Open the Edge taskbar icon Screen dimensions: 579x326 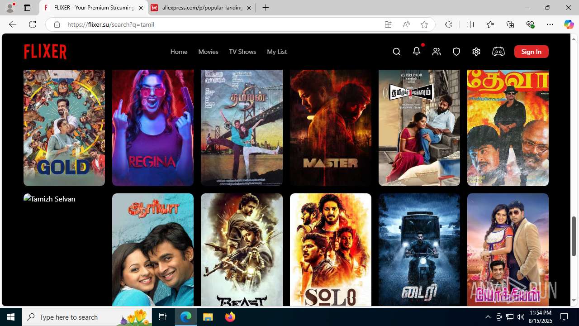pyautogui.click(x=186, y=317)
